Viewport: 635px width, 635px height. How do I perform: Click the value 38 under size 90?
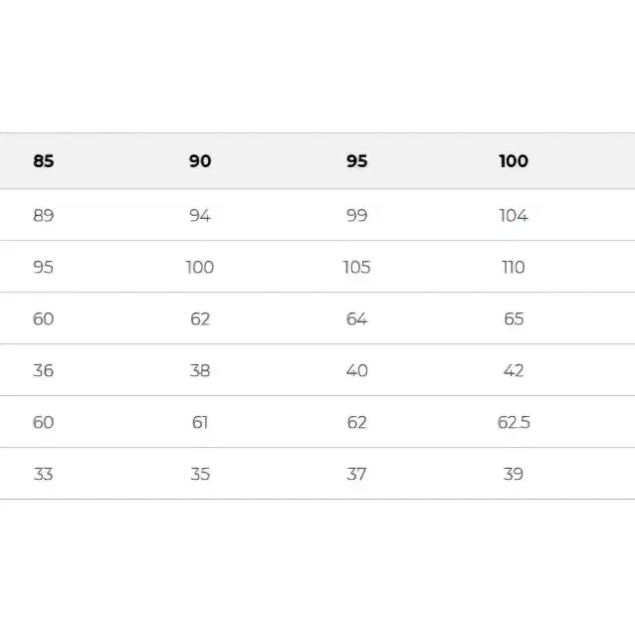(x=200, y=370)
